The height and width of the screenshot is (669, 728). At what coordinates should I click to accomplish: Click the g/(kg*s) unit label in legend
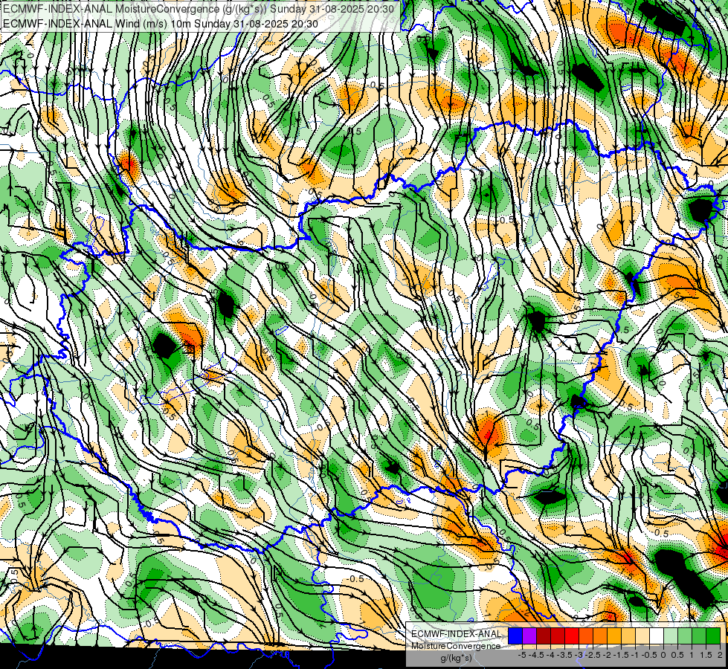456,659
